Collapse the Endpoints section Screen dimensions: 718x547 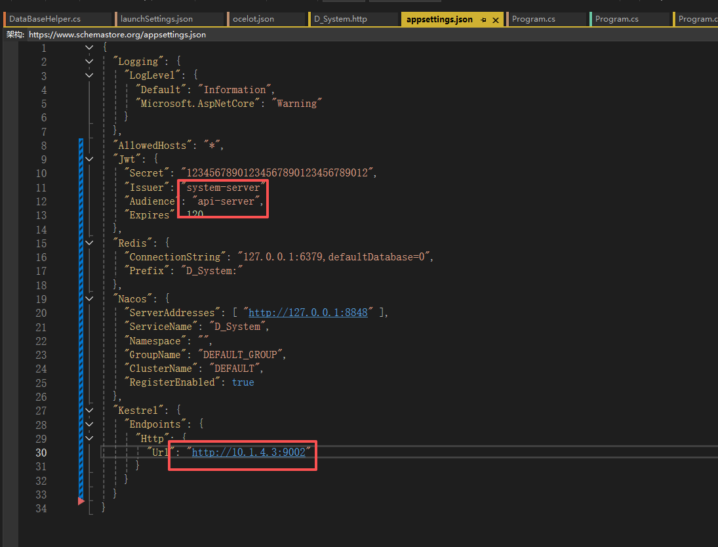click(89, 424)
